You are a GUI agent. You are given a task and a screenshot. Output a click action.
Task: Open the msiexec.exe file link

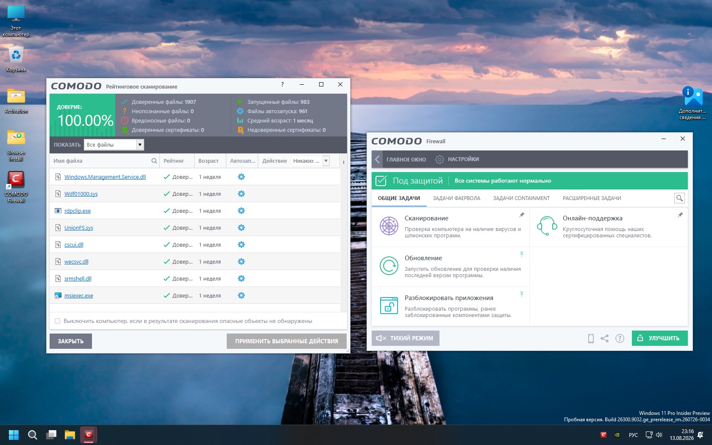(x=79, y=295)
